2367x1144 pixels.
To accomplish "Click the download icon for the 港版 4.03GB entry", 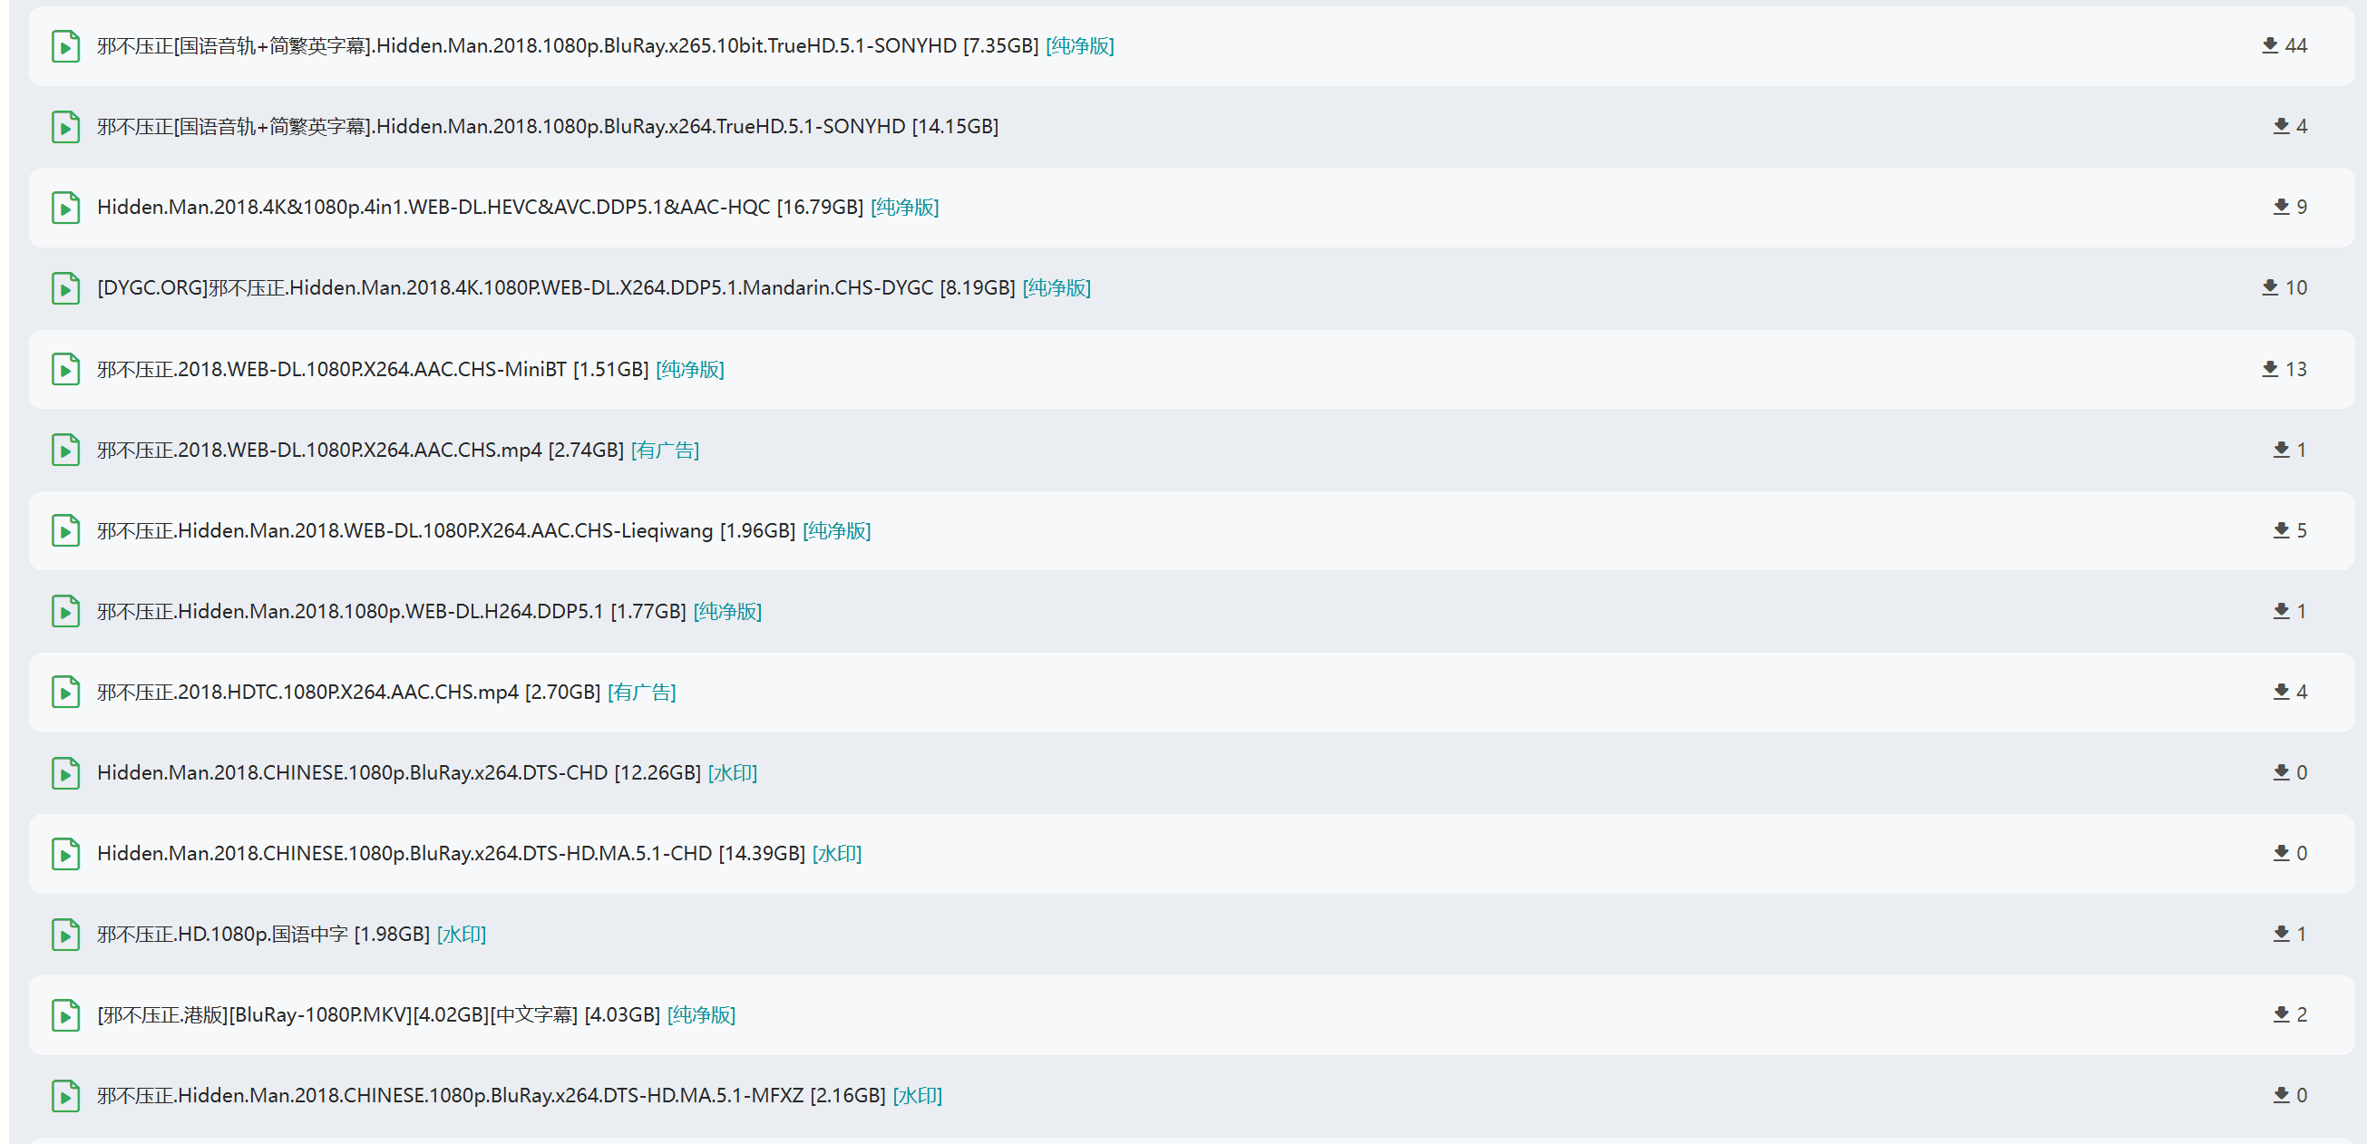I will pos(2281,1014).
